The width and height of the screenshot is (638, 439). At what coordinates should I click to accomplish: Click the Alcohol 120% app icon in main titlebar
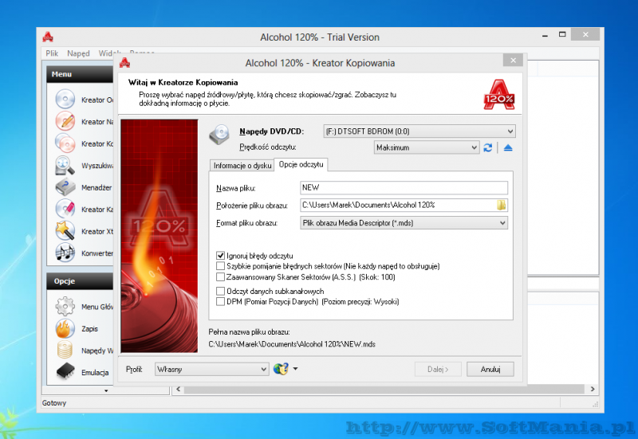[48, 37]
